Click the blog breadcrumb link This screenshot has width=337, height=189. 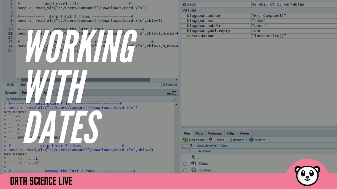point(224,145)
